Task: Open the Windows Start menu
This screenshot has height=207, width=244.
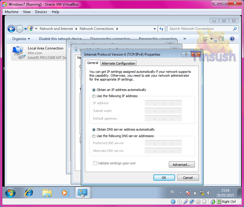Action: (x=10, y=192)
